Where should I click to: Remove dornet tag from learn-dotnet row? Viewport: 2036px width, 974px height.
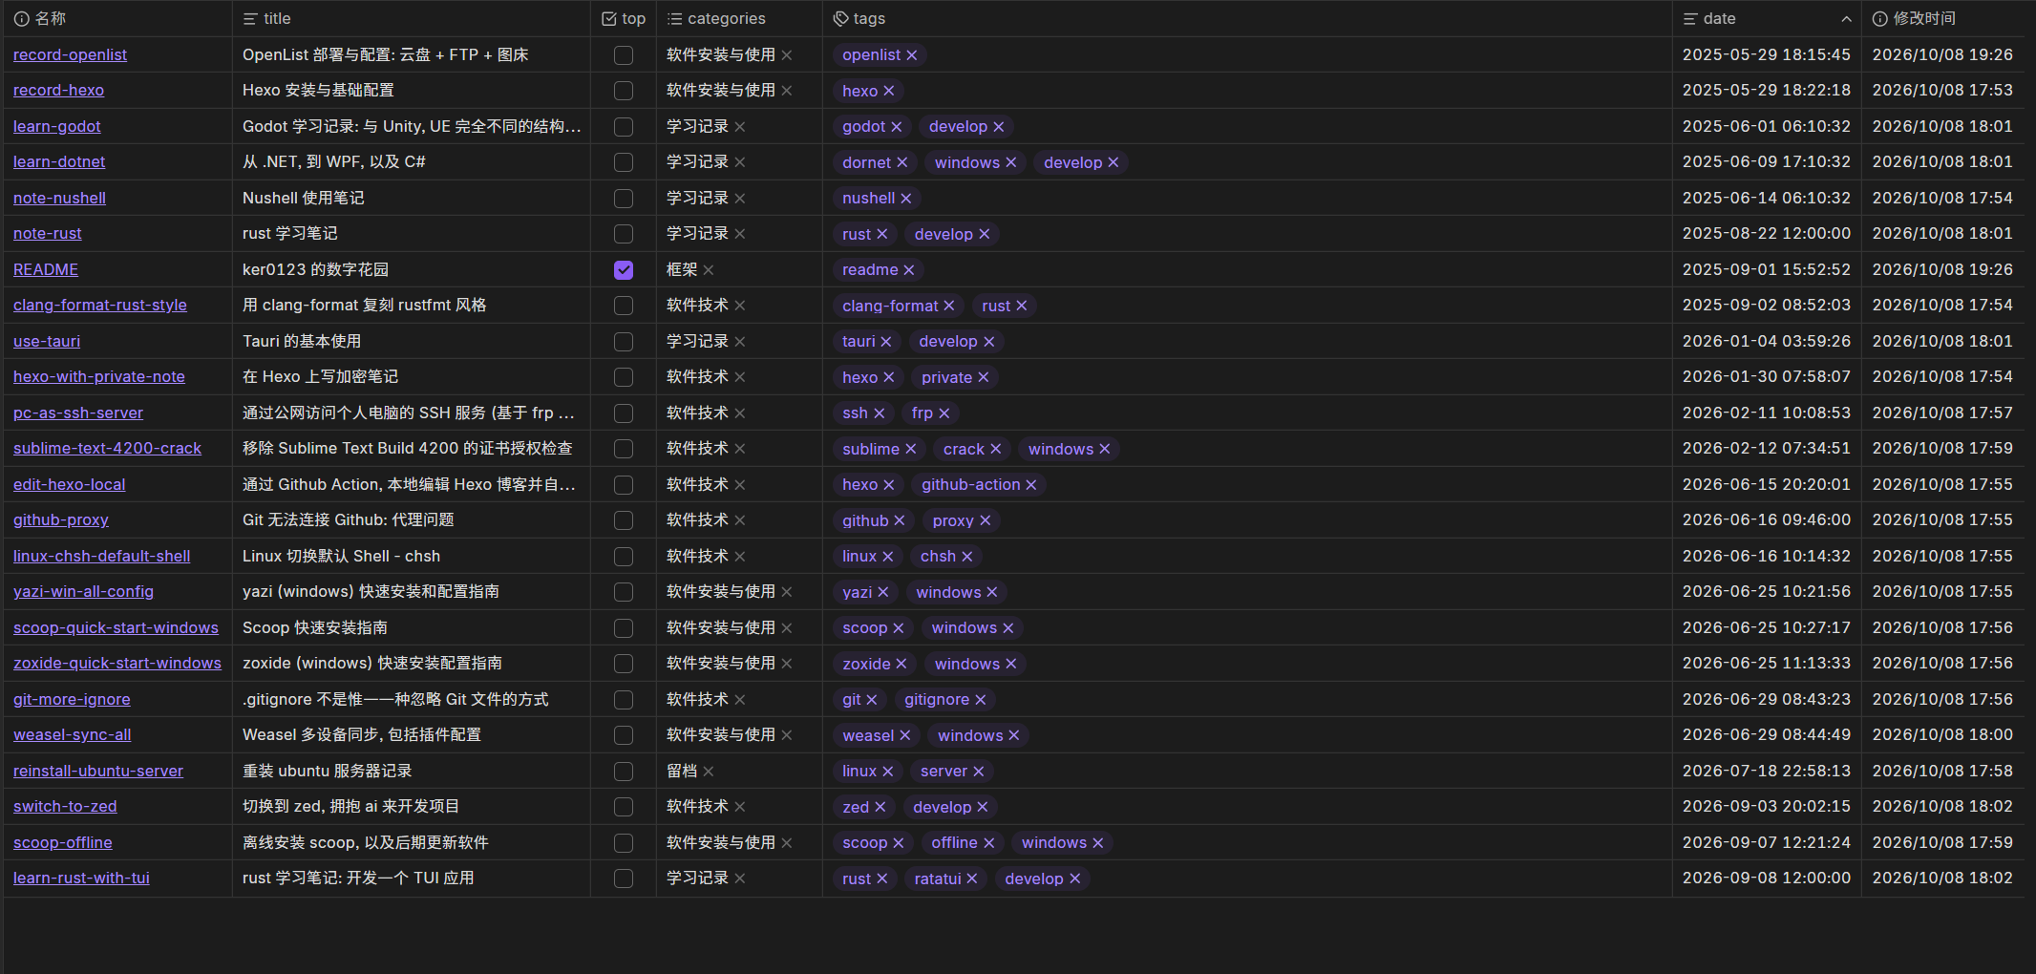click(x=901, y=163)
